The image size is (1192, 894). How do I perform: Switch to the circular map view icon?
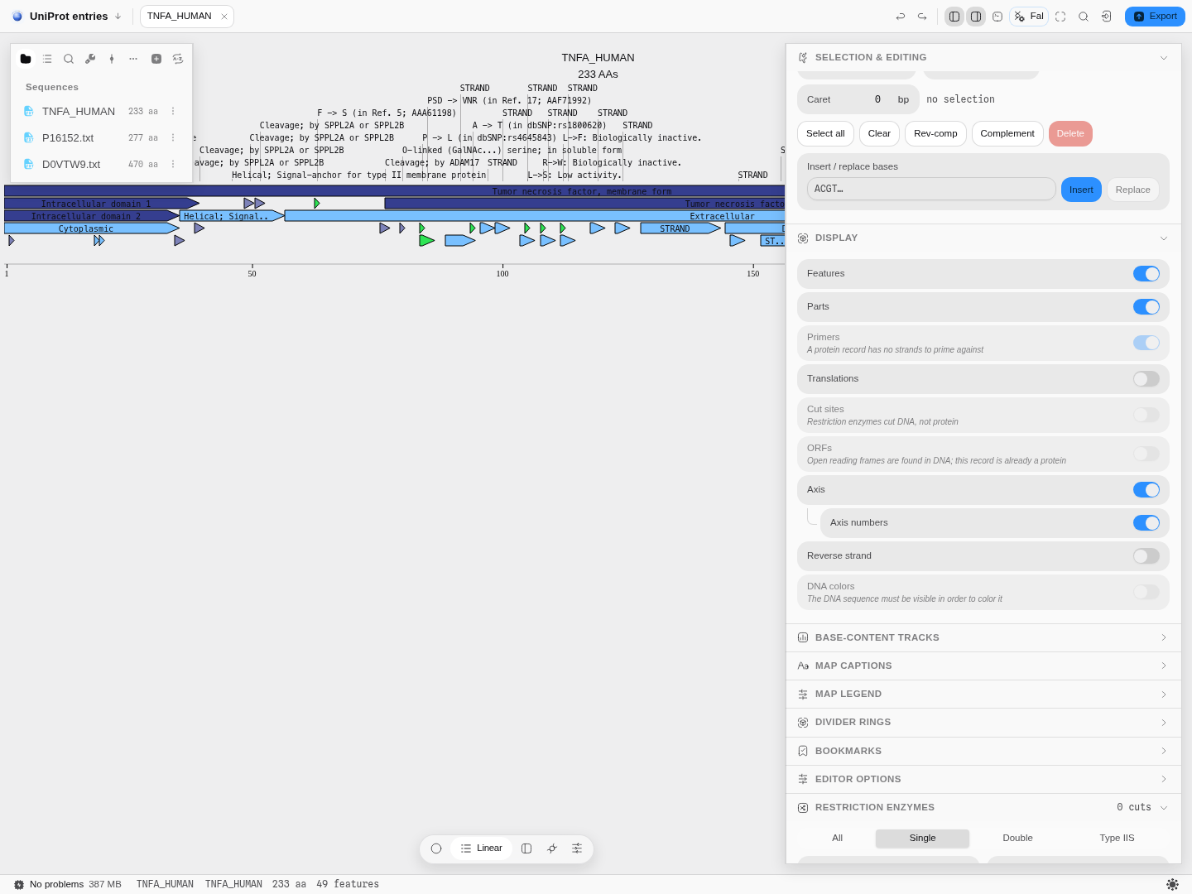click(436, 848)
